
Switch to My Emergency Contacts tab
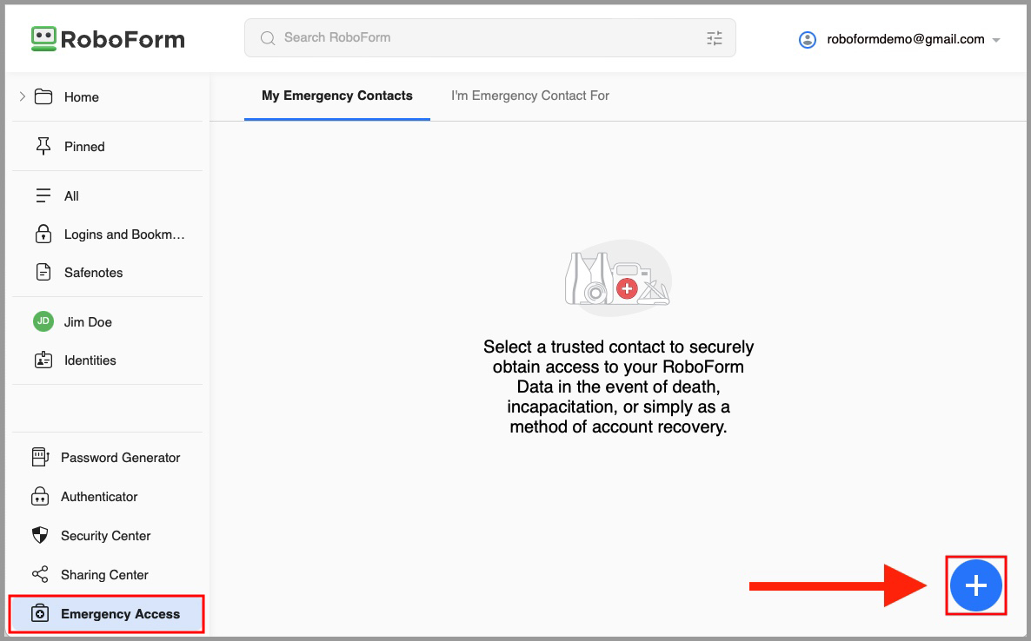[x=337, y=96]
